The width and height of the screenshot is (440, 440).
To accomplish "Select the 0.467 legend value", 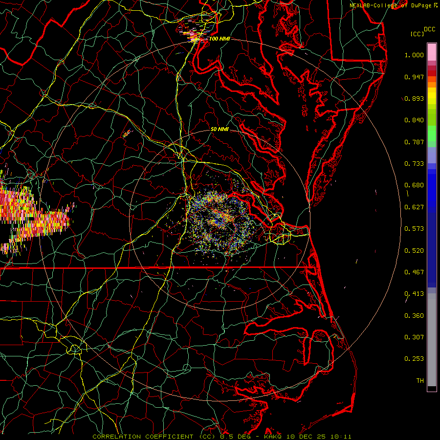I will 414,272.
